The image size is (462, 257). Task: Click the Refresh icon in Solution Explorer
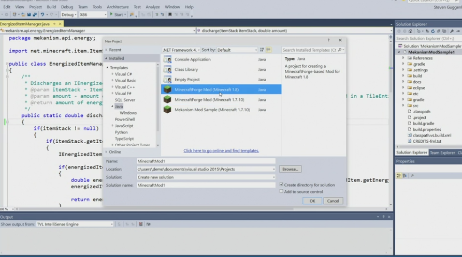(x=432, y=31)
